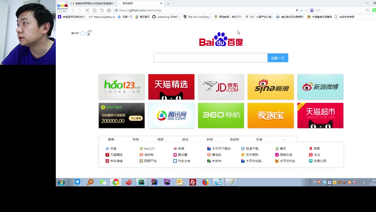
Task: Open the IOJ bookmark
Action: (259, 17)
